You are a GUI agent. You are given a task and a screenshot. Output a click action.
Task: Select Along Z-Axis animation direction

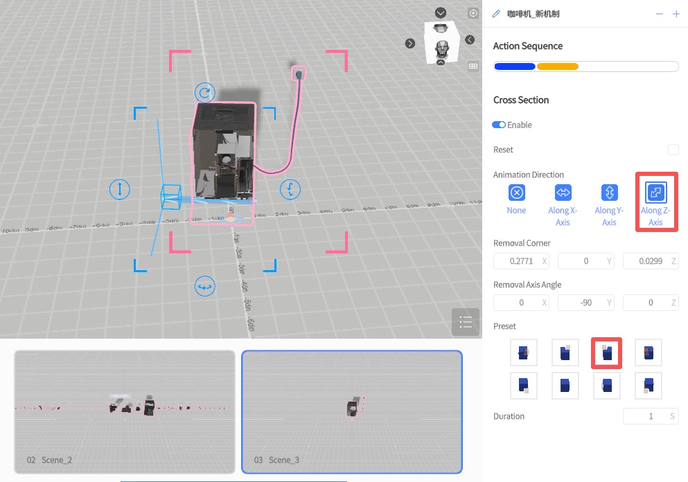click(655, 193)
